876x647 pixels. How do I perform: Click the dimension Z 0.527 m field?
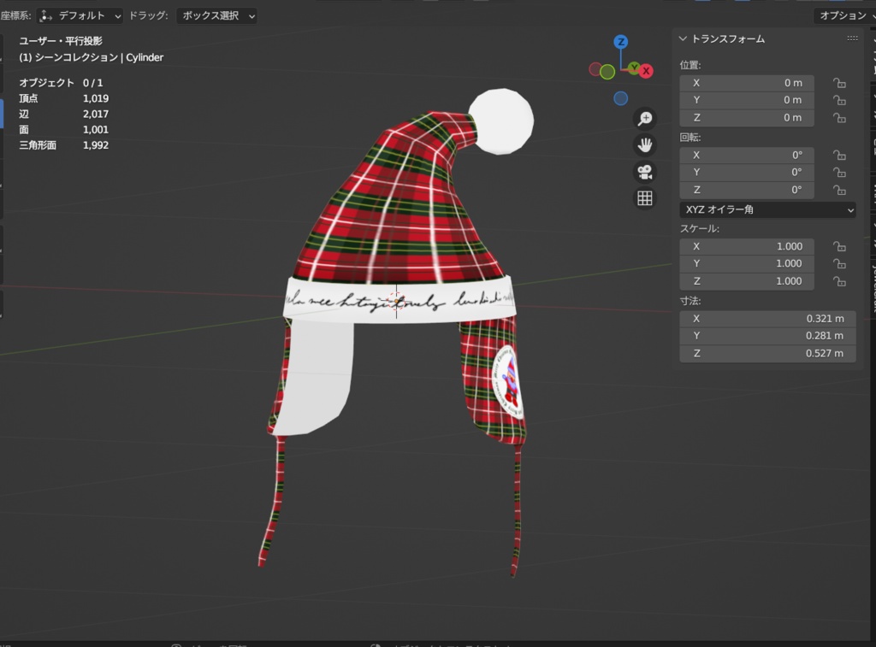pos(767,353)
